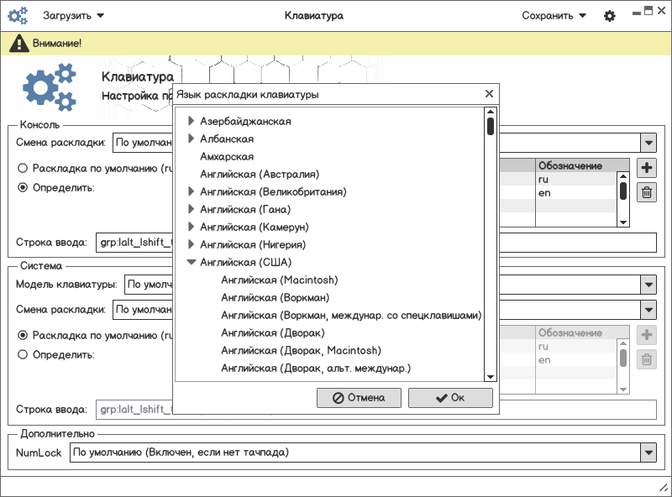This screenshot has height=497, width=672.
Task: Delete console layout with trash button
Action: click(x=646, y=192)
